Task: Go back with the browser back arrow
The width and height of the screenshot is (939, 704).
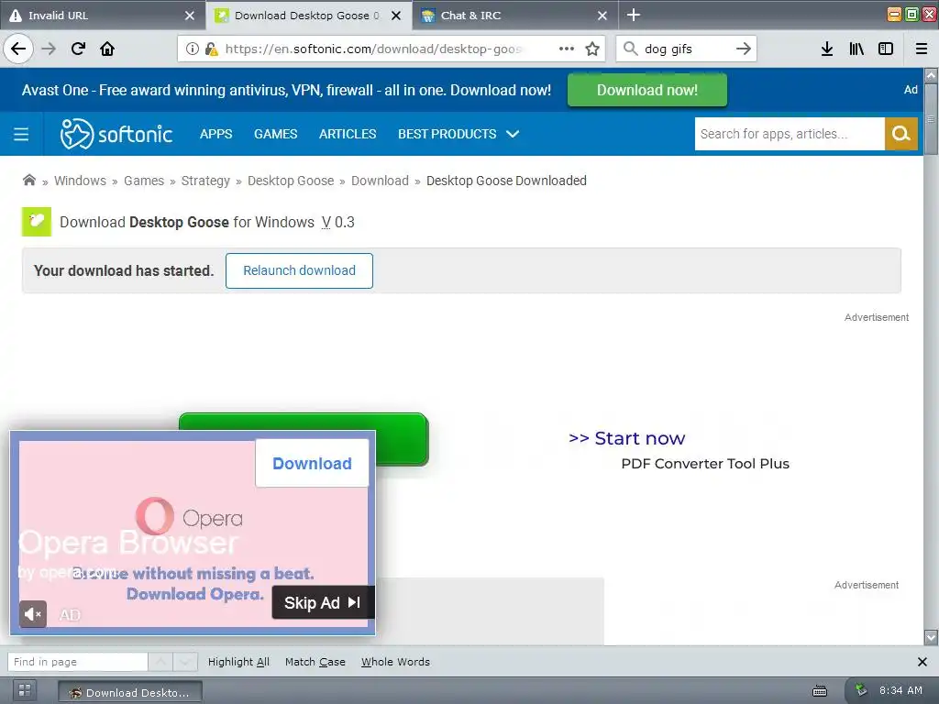Action: click(18, 49)
